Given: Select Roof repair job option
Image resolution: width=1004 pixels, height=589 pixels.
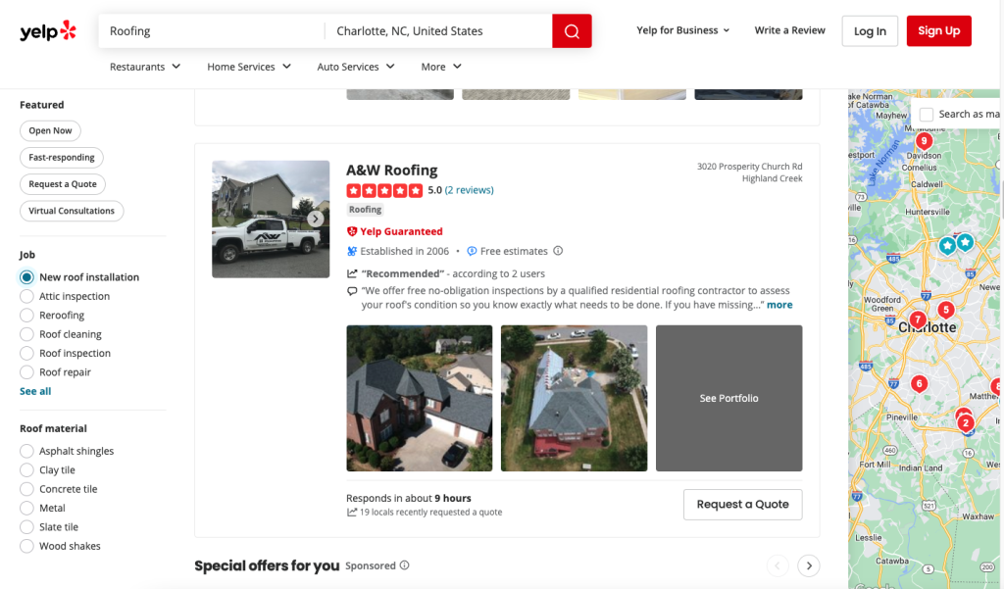Looking at the screenshot, I should point(26,372).
